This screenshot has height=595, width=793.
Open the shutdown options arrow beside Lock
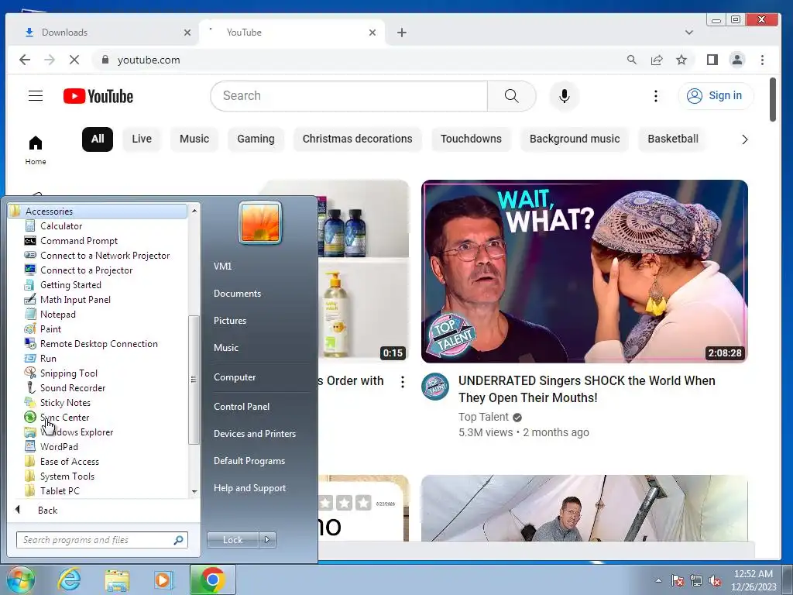(x=267, y=540)
